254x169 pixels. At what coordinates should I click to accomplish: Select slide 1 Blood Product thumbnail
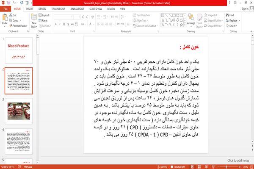pyautogui.click(x=19, y=51)
